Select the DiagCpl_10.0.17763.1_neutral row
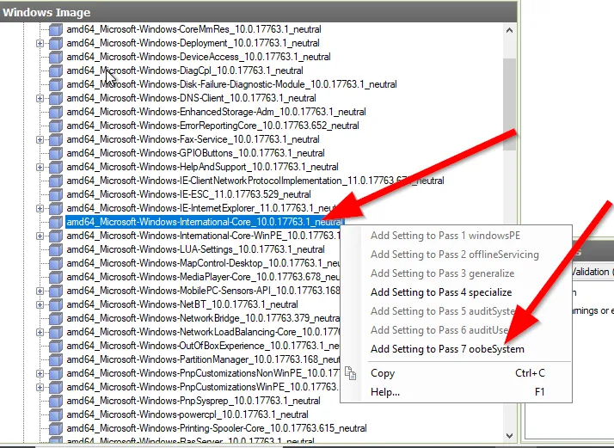The height and width of the screenshot is (448, 614). click(x=185, y=71)
